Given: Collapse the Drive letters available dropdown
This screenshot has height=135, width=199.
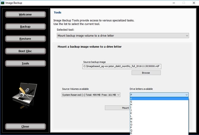Looking at the screenshot, I should coord(186,95).
